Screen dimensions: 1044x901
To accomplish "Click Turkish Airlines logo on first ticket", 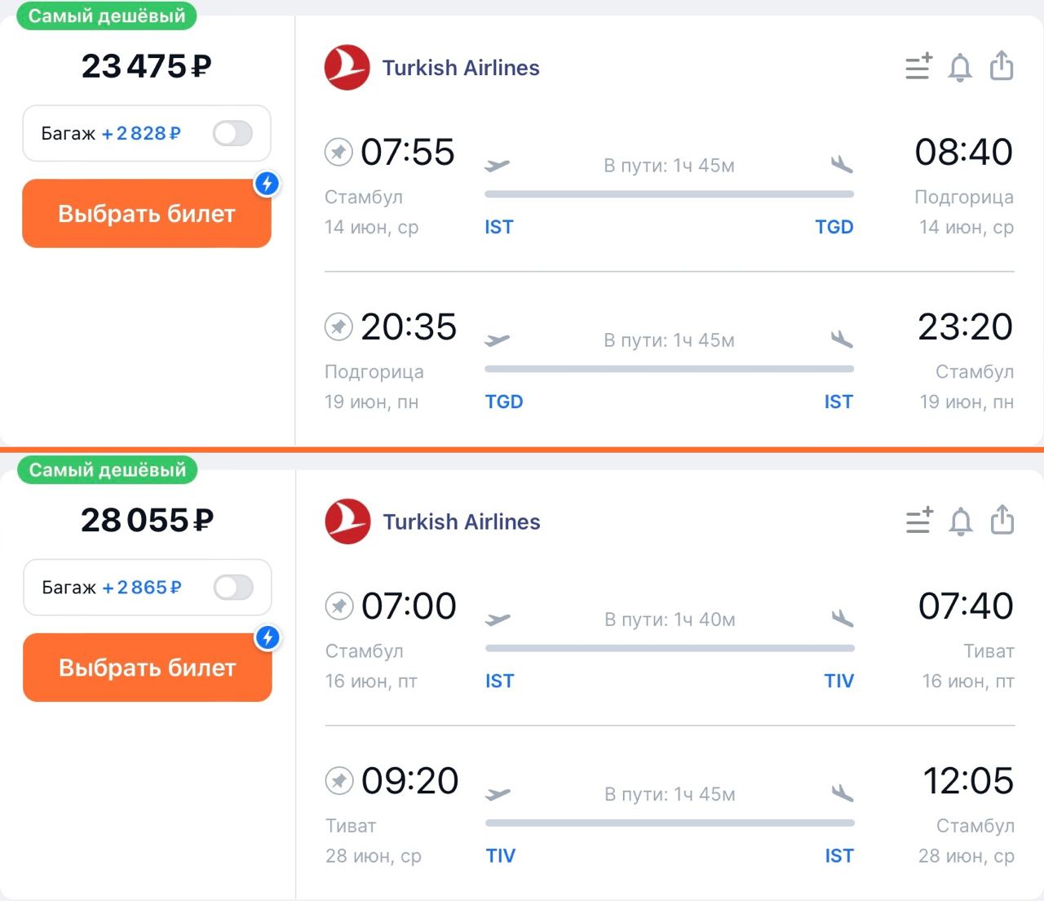I will (347, 68).
